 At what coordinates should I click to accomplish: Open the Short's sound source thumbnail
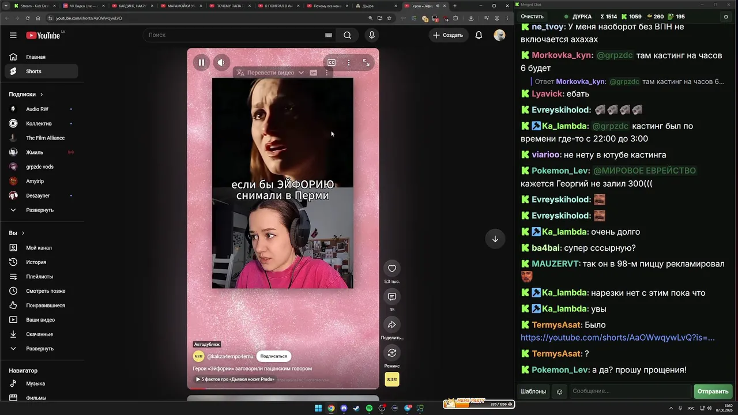pos(392,379)
